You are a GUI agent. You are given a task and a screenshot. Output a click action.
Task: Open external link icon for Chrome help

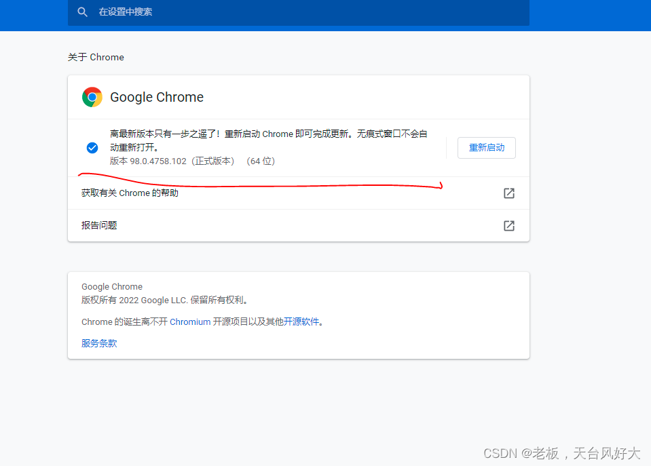click(x=509, y=193)
